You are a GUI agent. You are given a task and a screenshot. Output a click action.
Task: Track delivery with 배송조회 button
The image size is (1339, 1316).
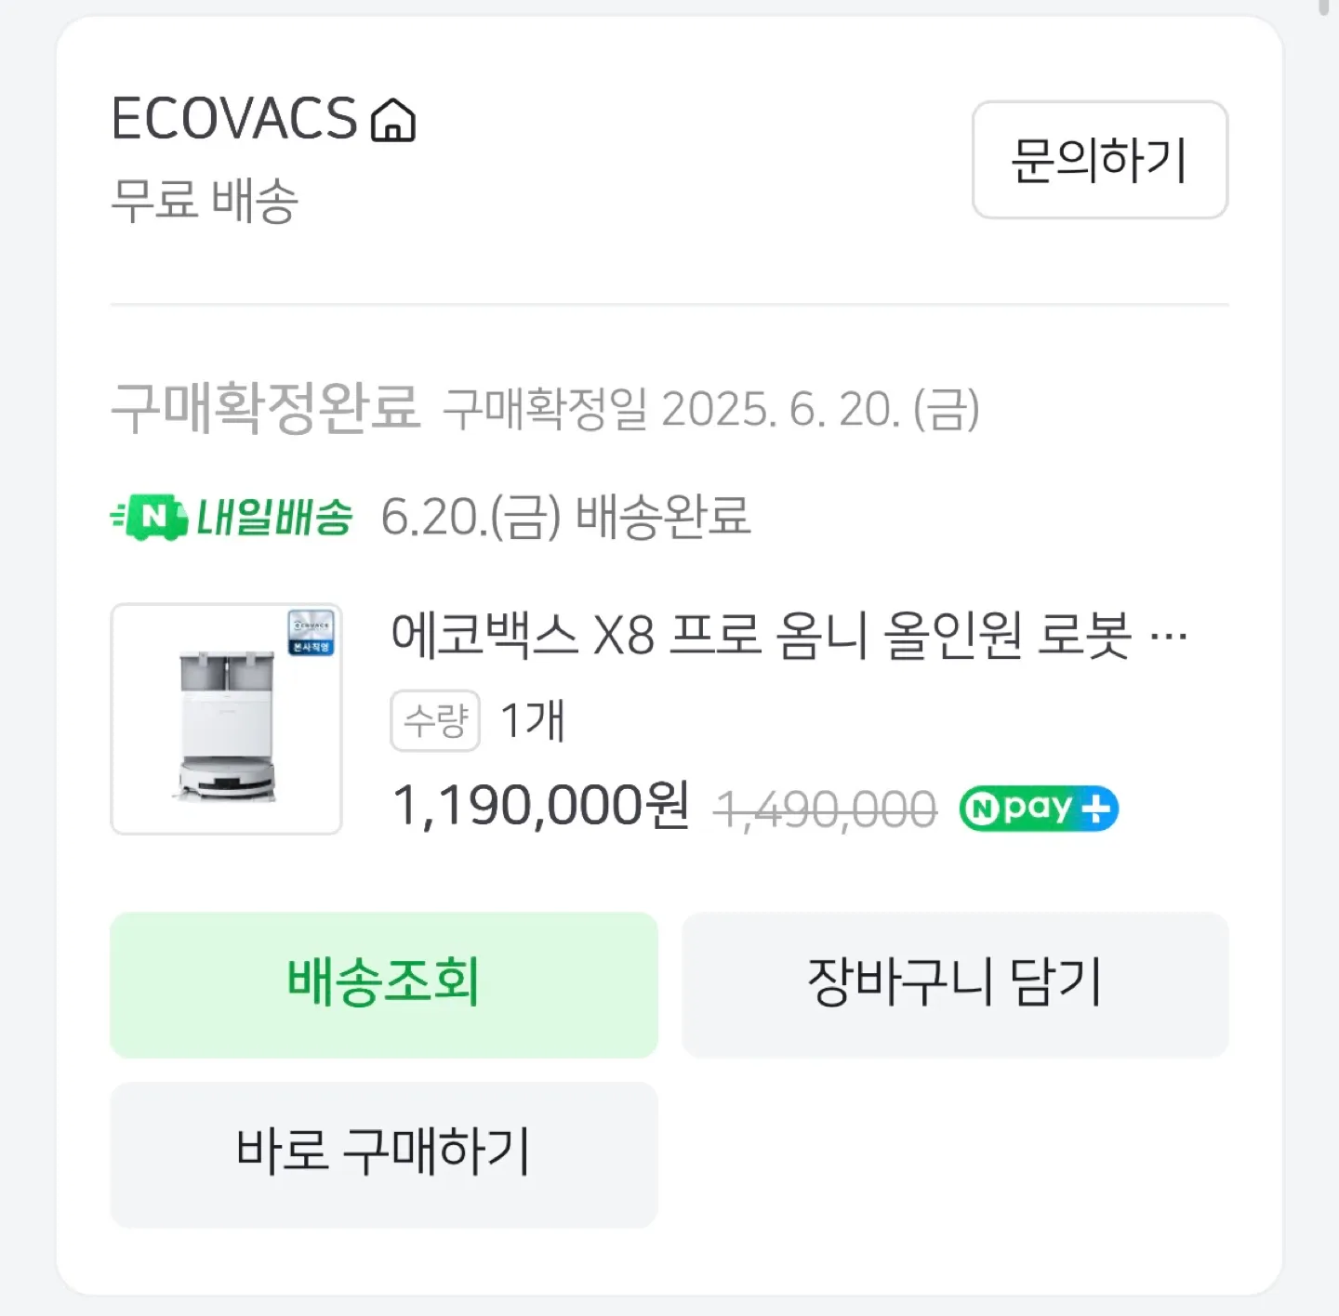click(x=384, y=984)
